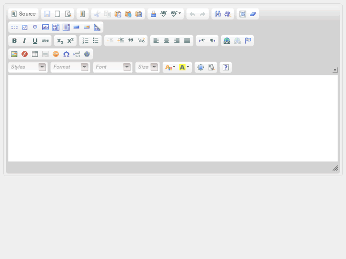Toggle Underline formatting
This screenshot has width=346, height=259.
click(x=35, y=41)
